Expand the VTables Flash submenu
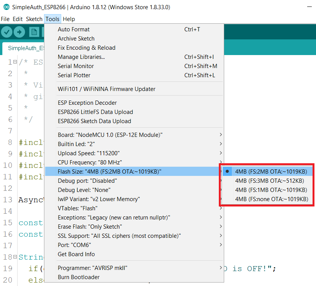 (x=134, y=208)
